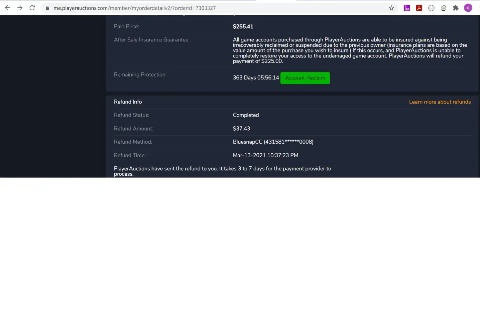Viewport: 480px width, 334px height.
Task: Click the circular braces extension icon
Action: [431, 8]
